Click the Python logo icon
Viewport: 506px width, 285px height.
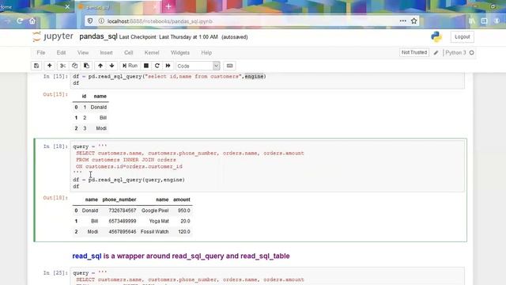pos(436,37)
